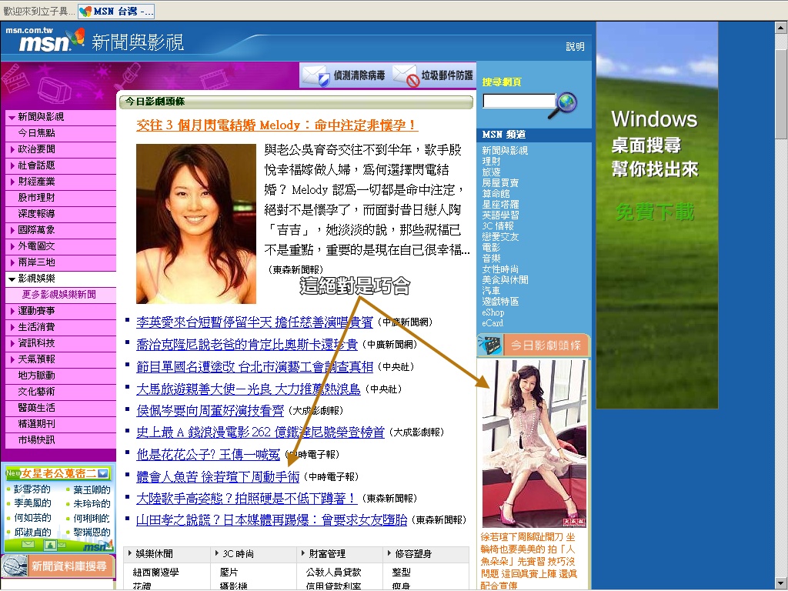Expand the 政治要聞 sidebar item

(12, 149)
